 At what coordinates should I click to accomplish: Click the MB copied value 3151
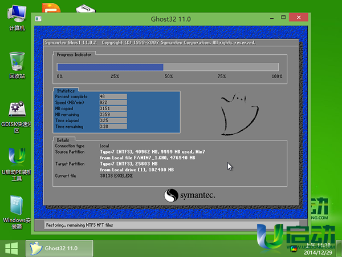pyautogui.click(x=113, y=109)
